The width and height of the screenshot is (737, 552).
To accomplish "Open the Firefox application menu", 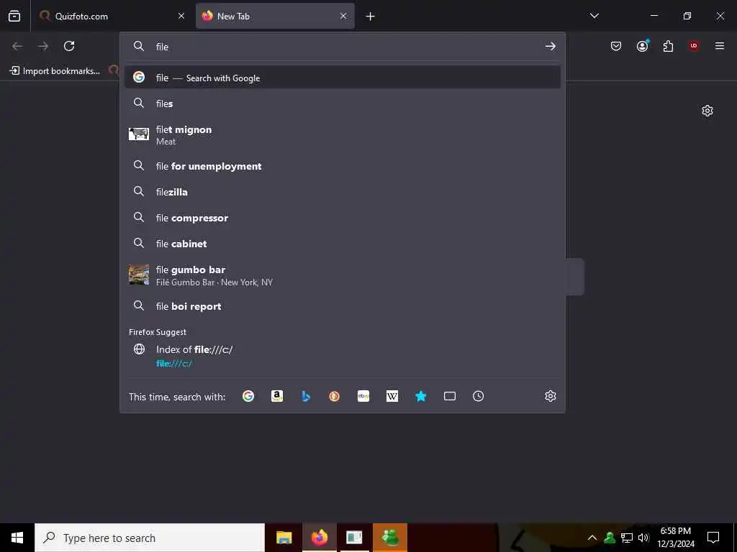I will 720,46.
